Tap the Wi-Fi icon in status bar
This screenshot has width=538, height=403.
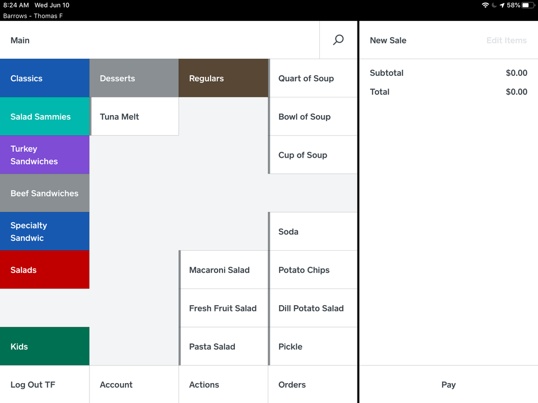[485, 5]
